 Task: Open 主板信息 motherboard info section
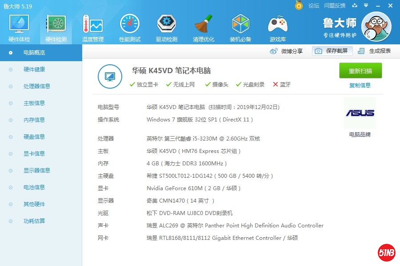[x=34, y=103]
